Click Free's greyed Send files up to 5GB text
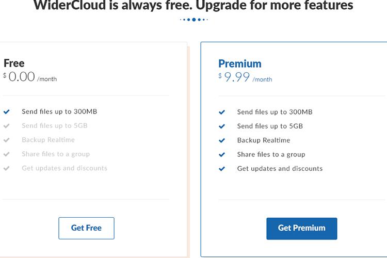The image size is (387, 258). click(x=55, y=126)
